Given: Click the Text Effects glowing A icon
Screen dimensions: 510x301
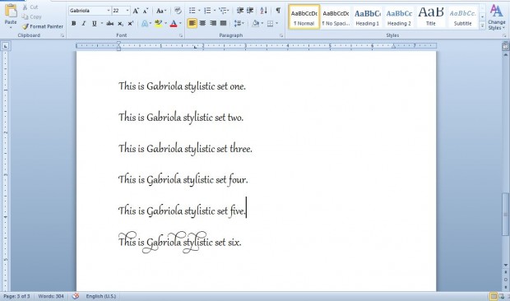Looking at the screenshot, I should point(145,23).
